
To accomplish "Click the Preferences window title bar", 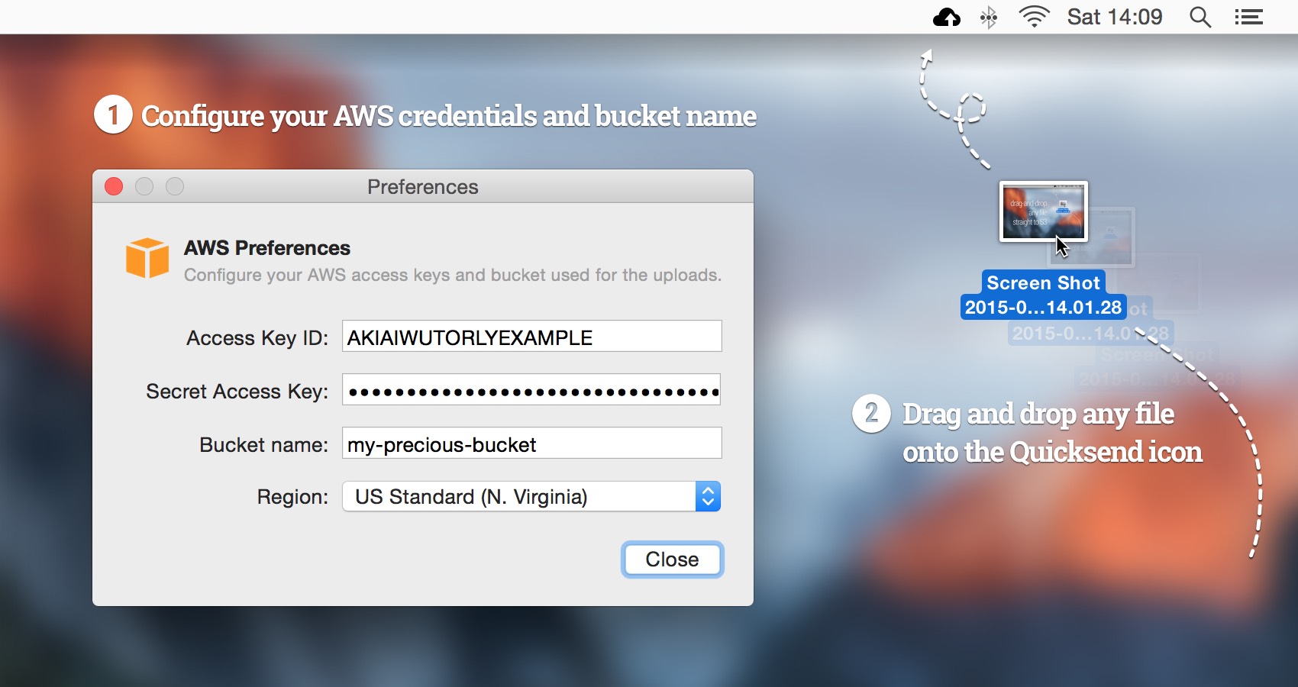I will [422, 186].
